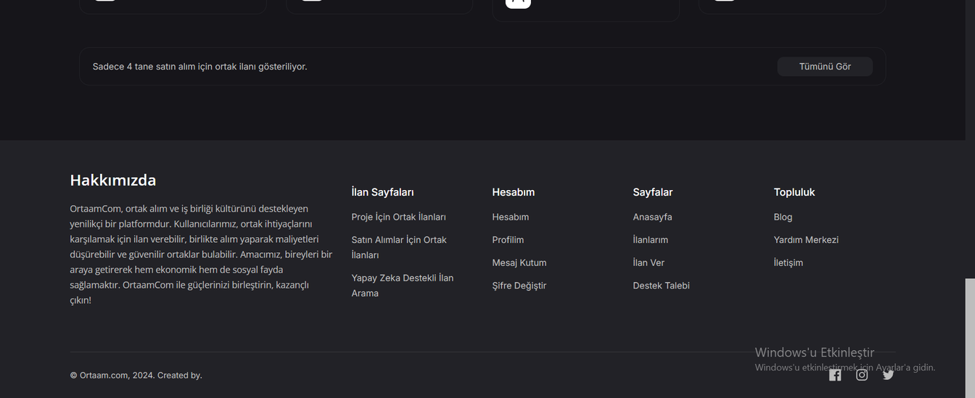Select Şifre Değiştir link
This screenshot has height=398, width=975.
(x=519, y=286)
